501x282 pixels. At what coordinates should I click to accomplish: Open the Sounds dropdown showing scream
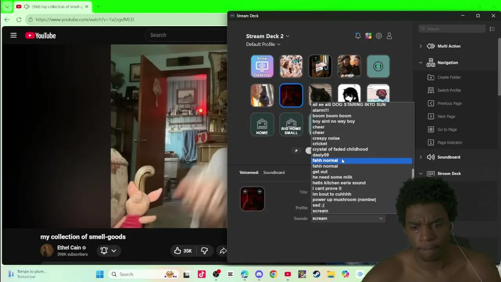click(x=348, y=219)
